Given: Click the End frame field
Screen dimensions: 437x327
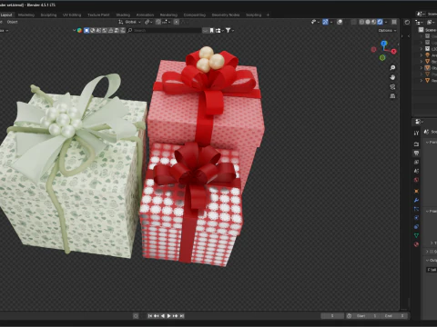Looking at the screenshot, I should tap(394, 316).
